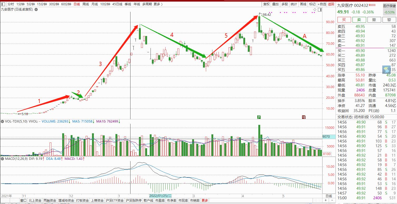
Task: Click the diamond marker icon above chart
Action: pyautogui.click(x=314, y=10)
